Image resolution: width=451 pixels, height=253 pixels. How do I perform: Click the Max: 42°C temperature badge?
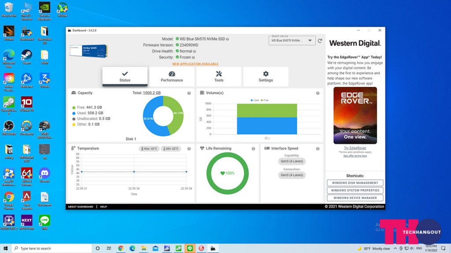(149, 148)
